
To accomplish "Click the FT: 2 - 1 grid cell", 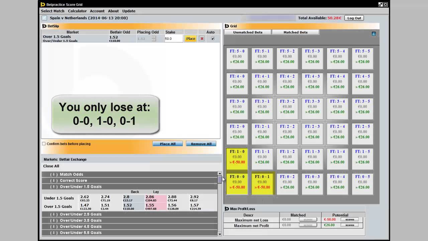I will click(262, 134).
